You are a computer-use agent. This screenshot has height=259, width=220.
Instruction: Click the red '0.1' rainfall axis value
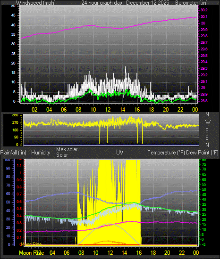coord(19,237)
